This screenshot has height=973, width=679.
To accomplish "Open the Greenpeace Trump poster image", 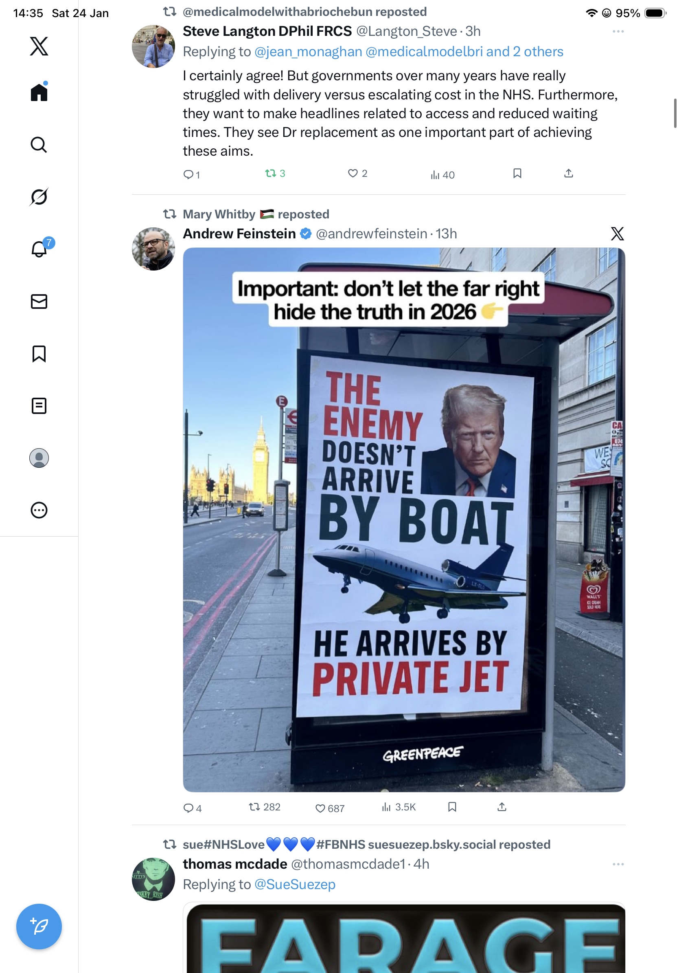I will [404, 520].
